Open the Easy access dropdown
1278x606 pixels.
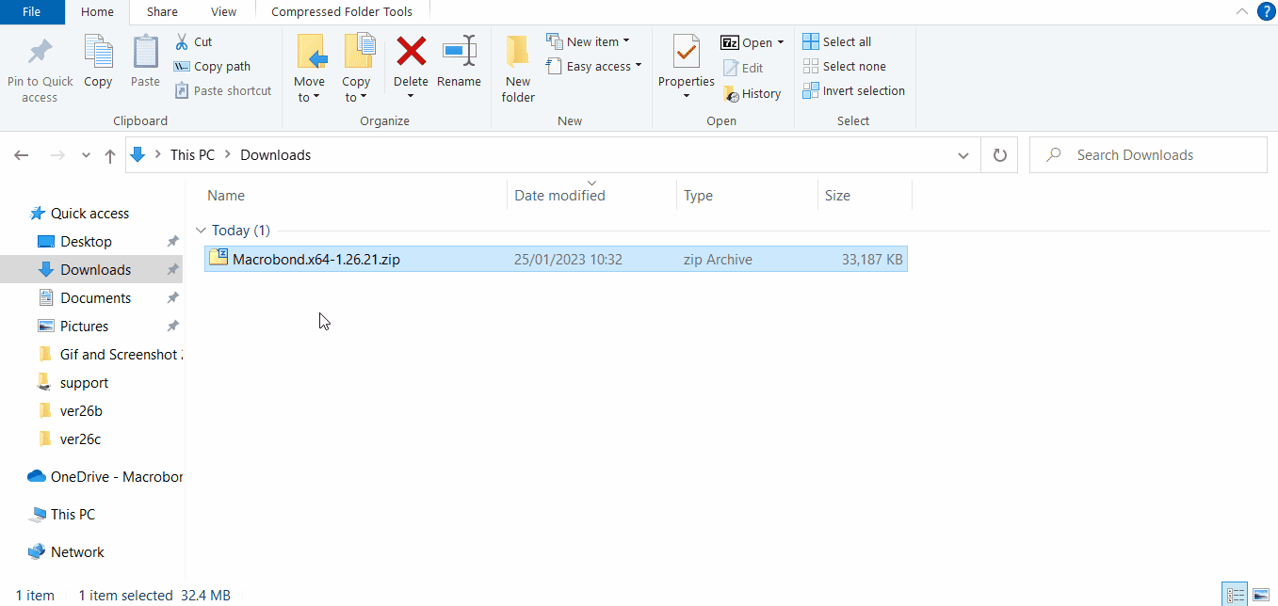593,66
